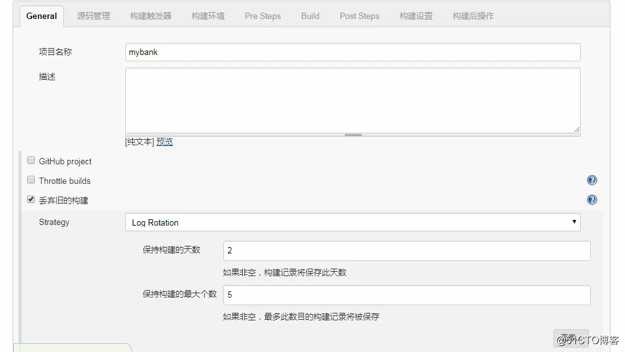Click the 保持构建的天数 field

coord(407,251)
